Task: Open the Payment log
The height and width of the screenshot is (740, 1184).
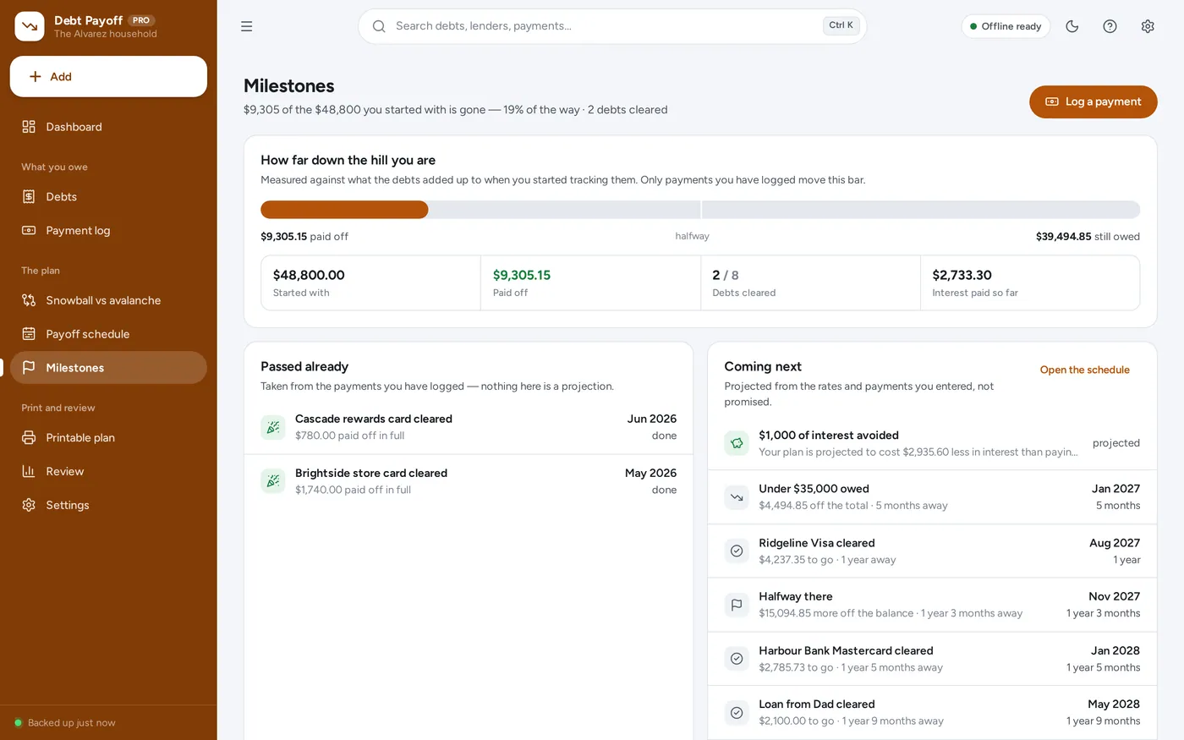Action: point(108,231)
